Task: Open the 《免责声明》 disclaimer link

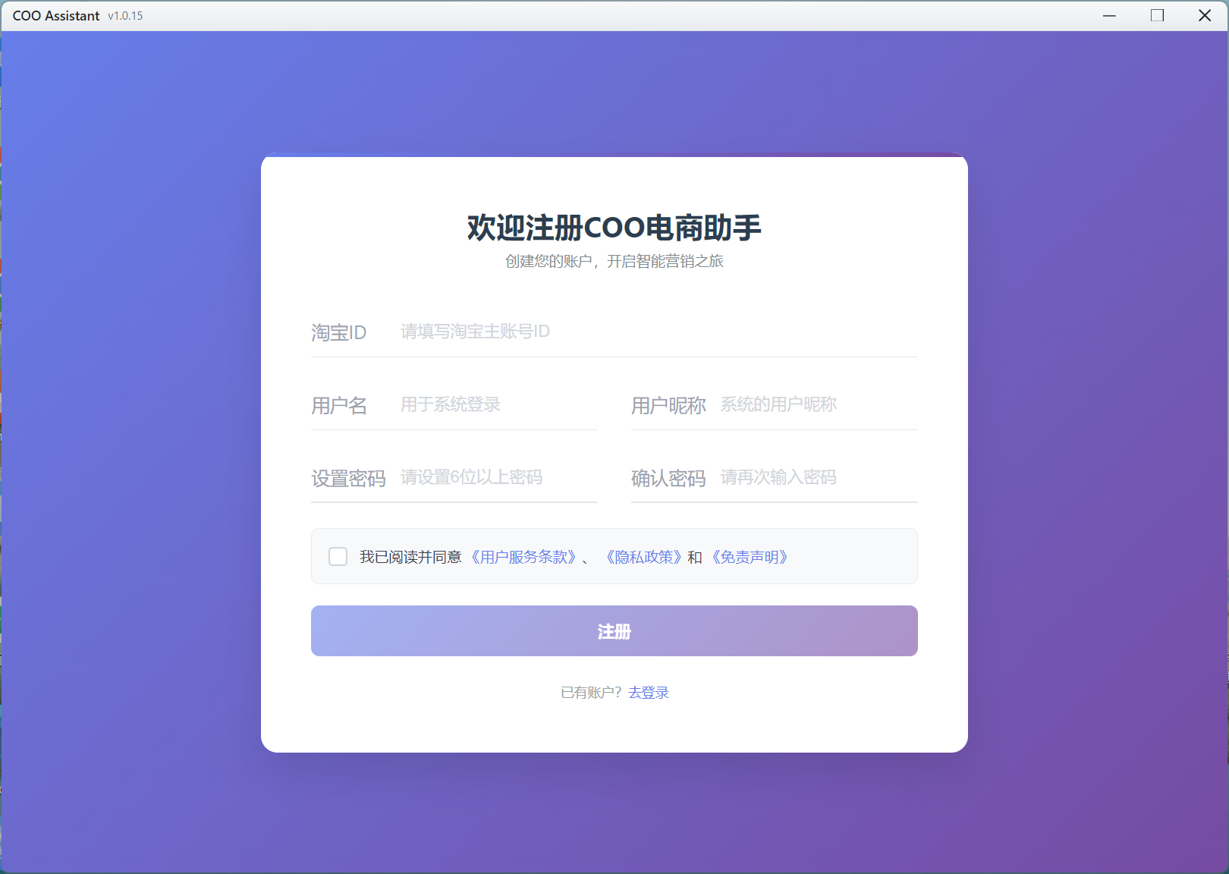Action: 750,556
